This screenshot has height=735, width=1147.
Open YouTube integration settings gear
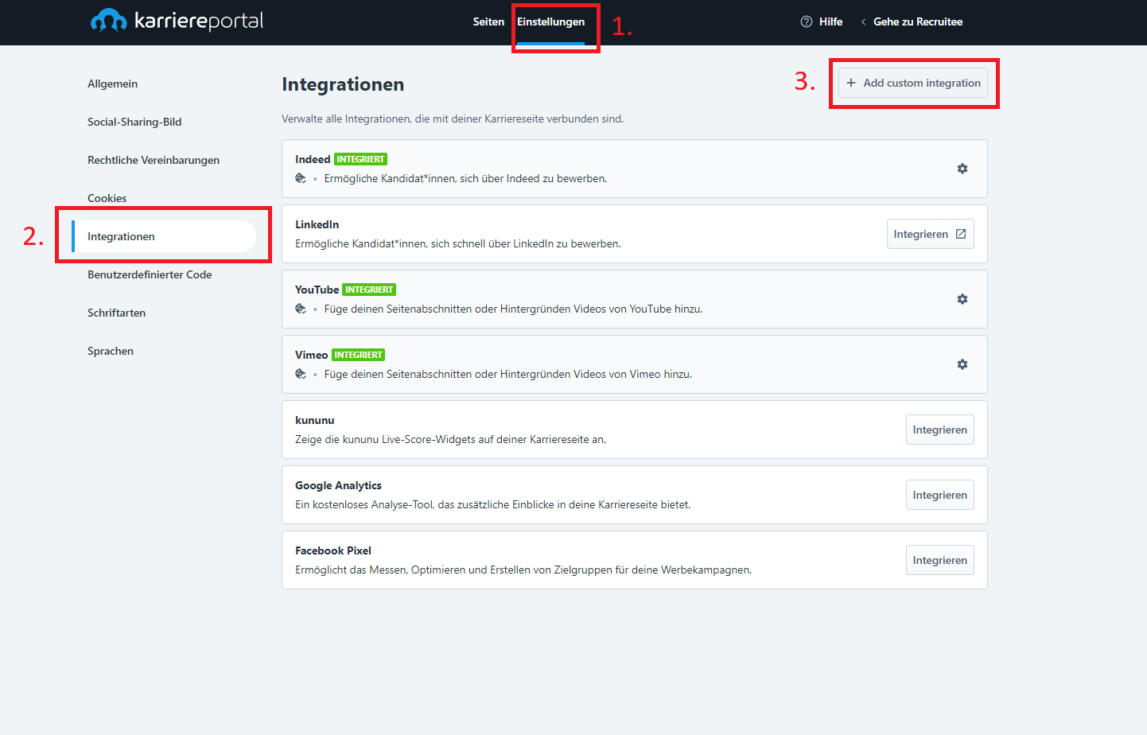(962, 299)
